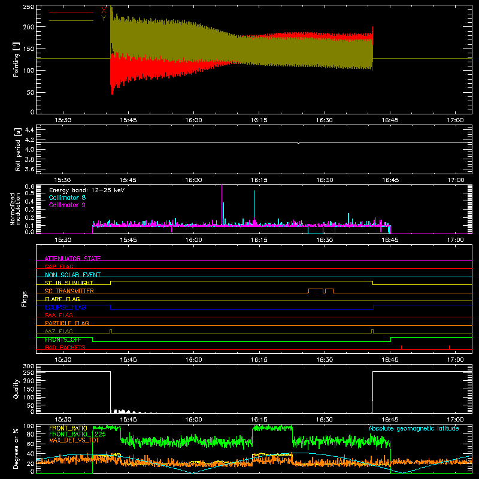The height and width of the screenshot is (479, 479).
Task: Select the SAA_FLAG label
Action: pos(59,315)
